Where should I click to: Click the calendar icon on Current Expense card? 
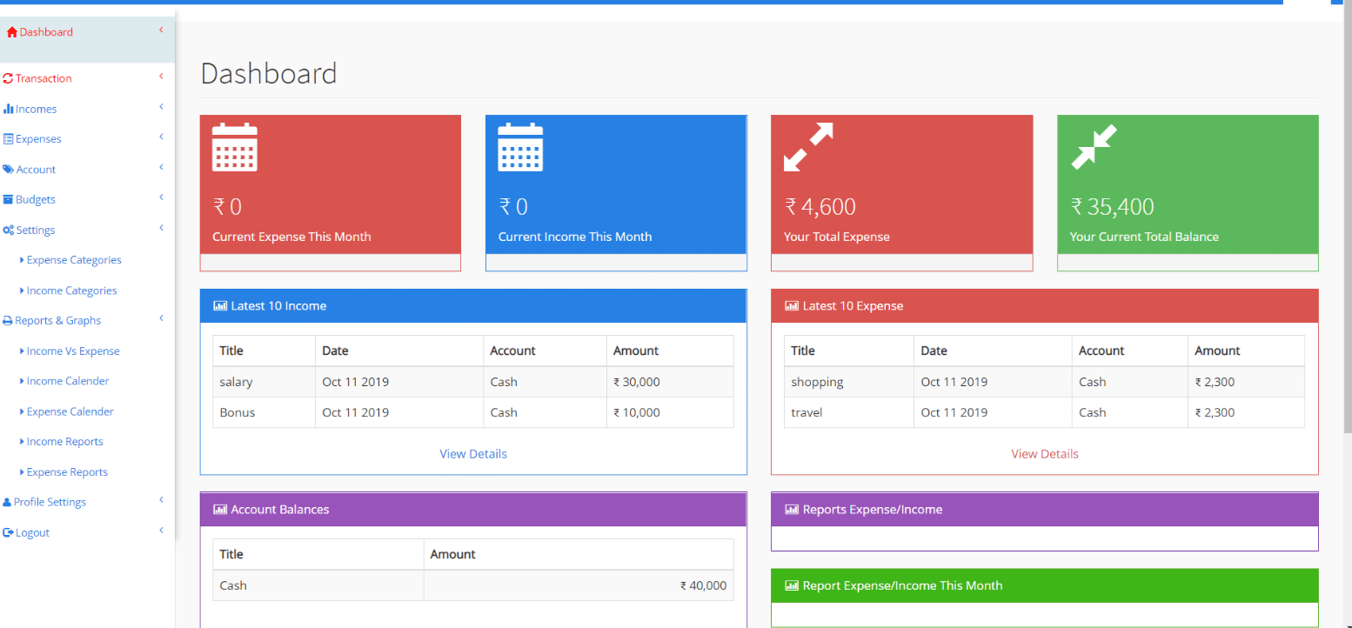click(x=234, y=148)
